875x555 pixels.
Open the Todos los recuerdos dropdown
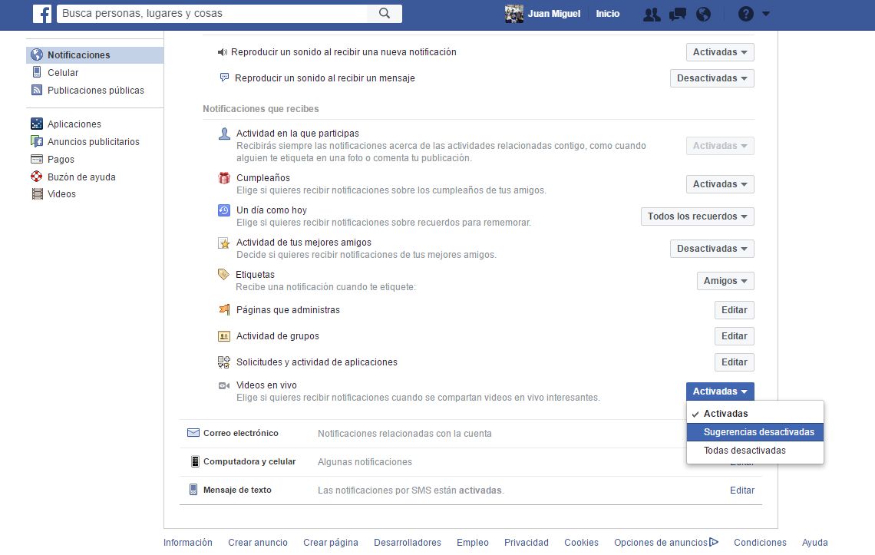click(697, 216)
